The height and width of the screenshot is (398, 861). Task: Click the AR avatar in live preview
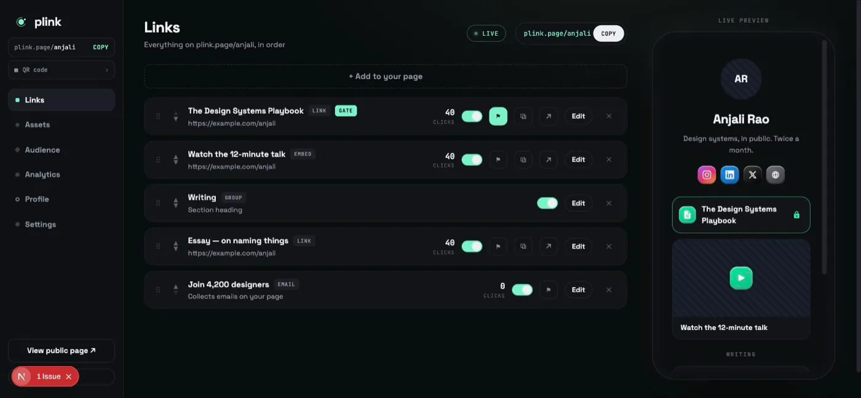click(x=741, y=79)
